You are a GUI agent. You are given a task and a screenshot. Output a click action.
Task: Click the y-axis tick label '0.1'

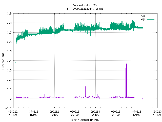pos(9,89)
